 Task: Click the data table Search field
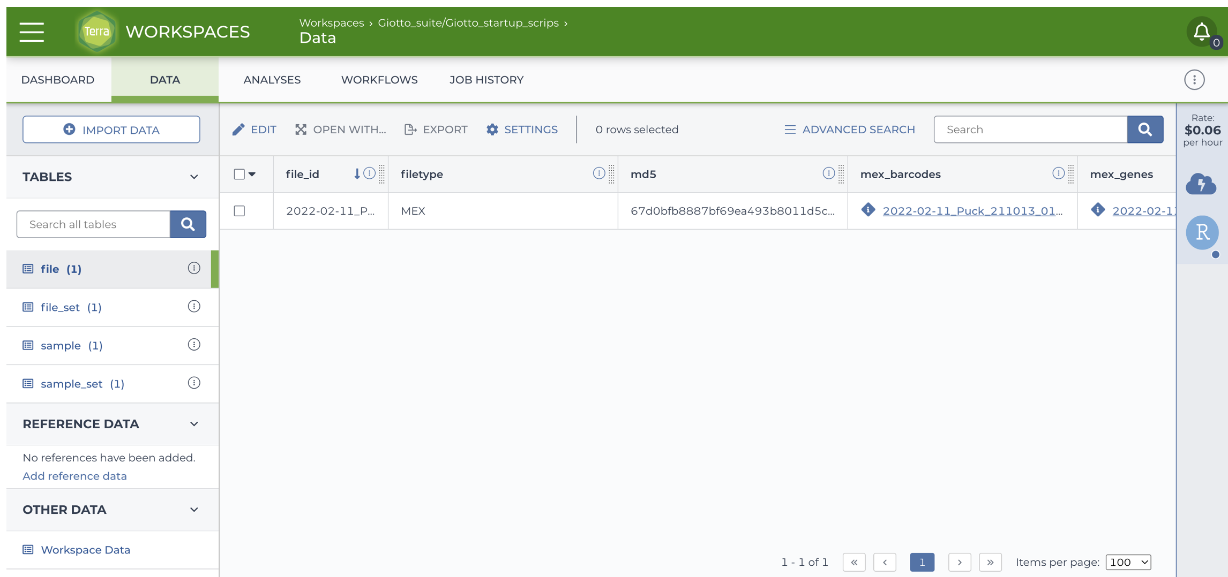point(1030,130)
